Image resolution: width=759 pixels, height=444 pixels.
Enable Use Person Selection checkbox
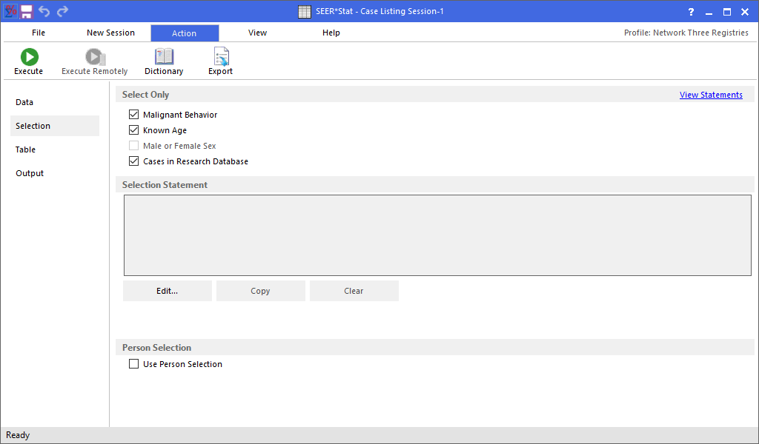pyautogui.click(x=134, y=364)
